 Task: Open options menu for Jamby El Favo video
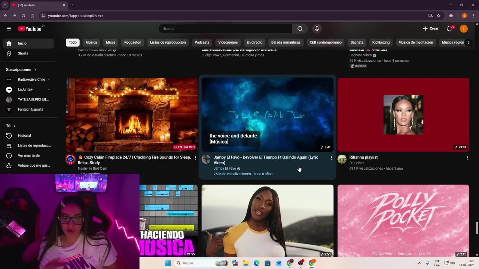331,158
